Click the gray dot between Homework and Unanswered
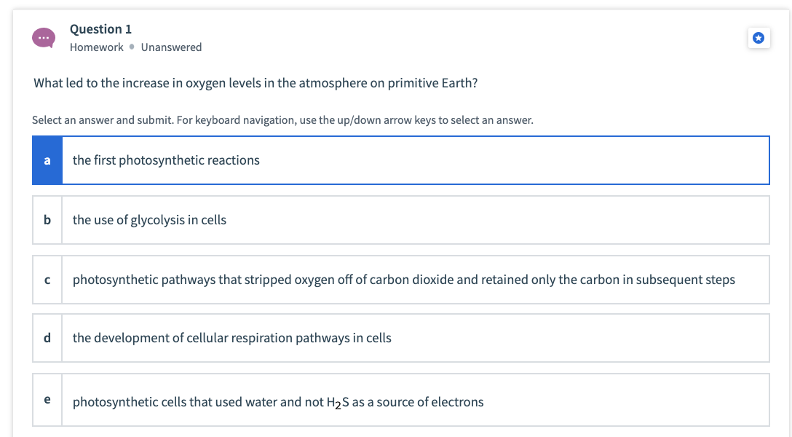This screenshot has width=792, height=437. [131, 47]
